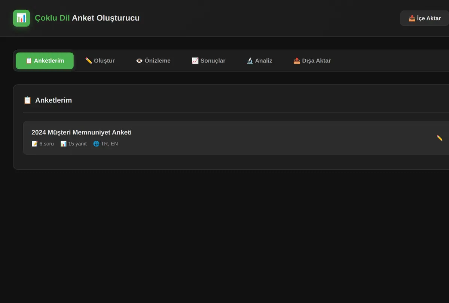Go to the Önizleme tab
Screen dimensions: 449x303
pos(153,61)
